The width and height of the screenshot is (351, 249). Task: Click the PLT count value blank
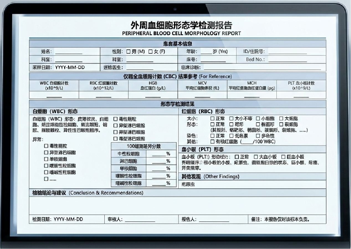click(x=301, y=95)
